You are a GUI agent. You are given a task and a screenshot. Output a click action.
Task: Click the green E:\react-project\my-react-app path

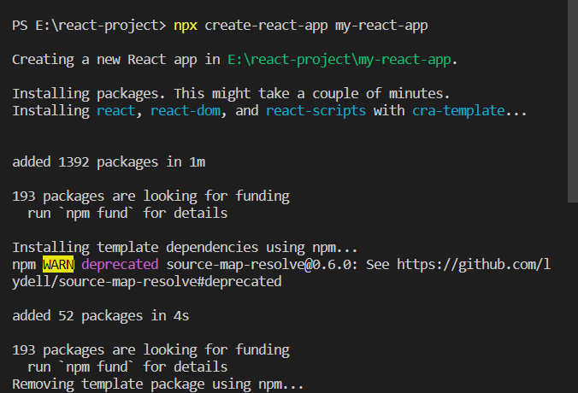(339, 60)
